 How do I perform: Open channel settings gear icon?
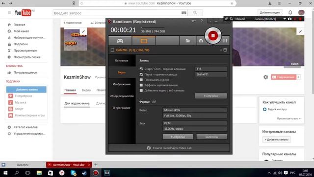pyautogui.click(x=265, y=77)
